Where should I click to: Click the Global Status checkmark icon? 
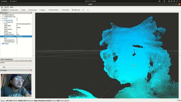click(x=3, y=17)
